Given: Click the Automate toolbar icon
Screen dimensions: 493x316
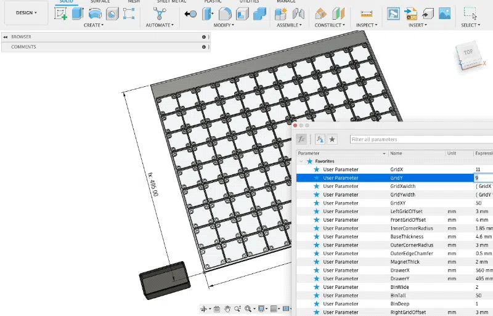Looking at the screenshot, I should click(x=159, y=13).
